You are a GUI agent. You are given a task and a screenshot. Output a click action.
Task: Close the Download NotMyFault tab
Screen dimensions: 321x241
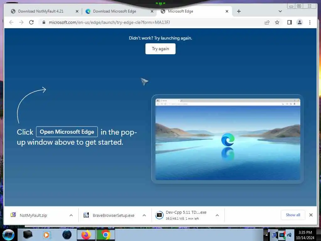(77, 11)
